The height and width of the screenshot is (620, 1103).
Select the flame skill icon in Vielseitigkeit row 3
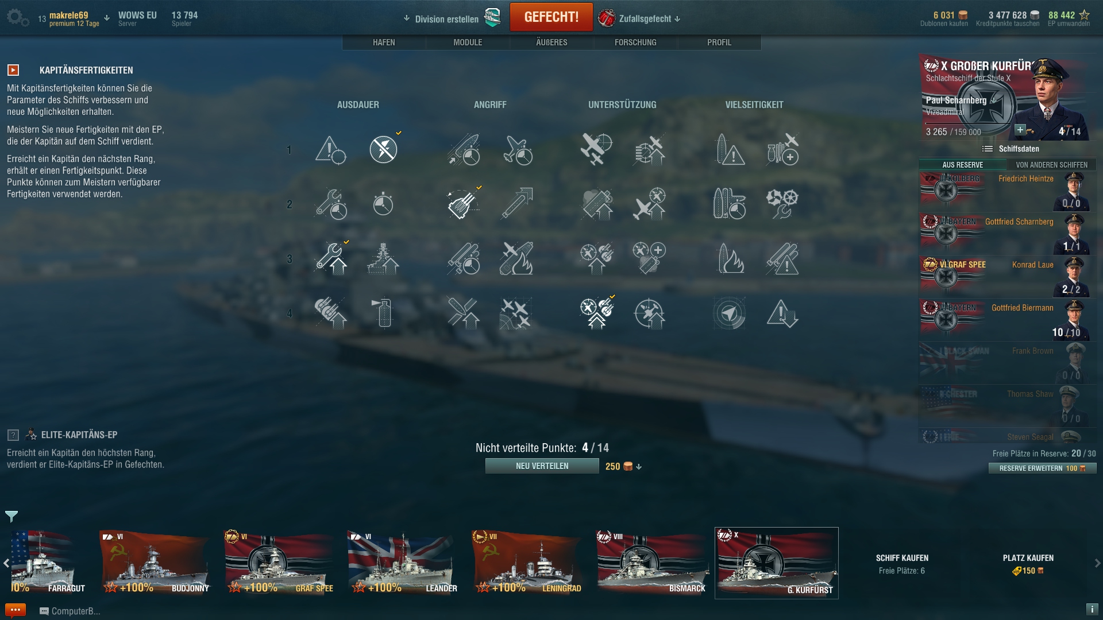point(730,258)
